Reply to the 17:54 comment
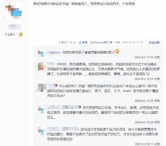 [157, 57]
